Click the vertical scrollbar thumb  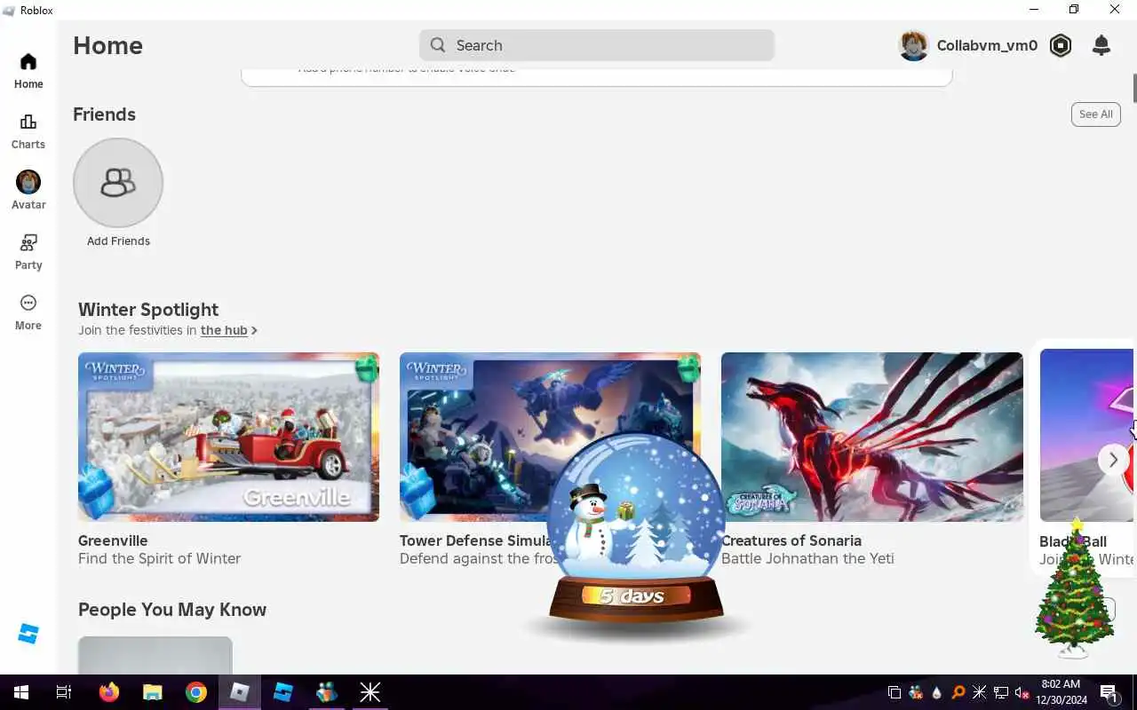tap(1133, 89)
